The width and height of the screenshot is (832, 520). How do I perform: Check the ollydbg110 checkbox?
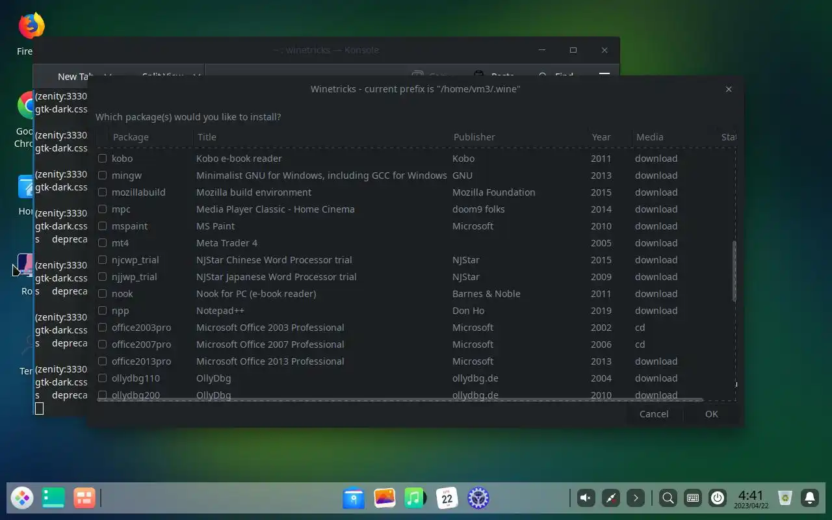[x=102, y=378]
